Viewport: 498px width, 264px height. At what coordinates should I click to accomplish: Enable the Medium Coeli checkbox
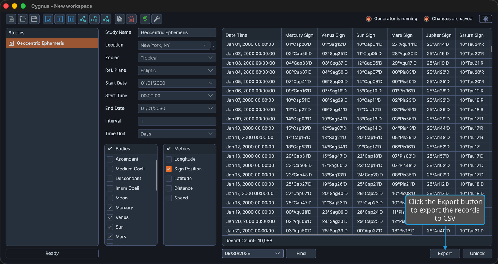110,169
